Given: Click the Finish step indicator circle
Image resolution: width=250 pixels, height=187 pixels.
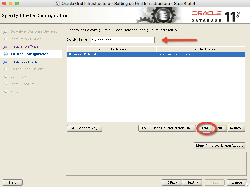Looking at the screenshot, I should 6,91.
